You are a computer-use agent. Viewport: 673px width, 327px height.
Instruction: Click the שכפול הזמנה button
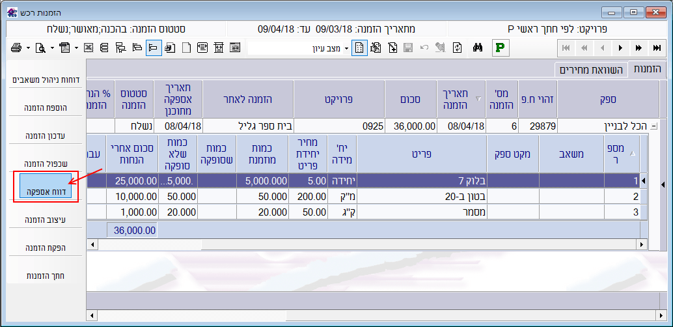46,163
